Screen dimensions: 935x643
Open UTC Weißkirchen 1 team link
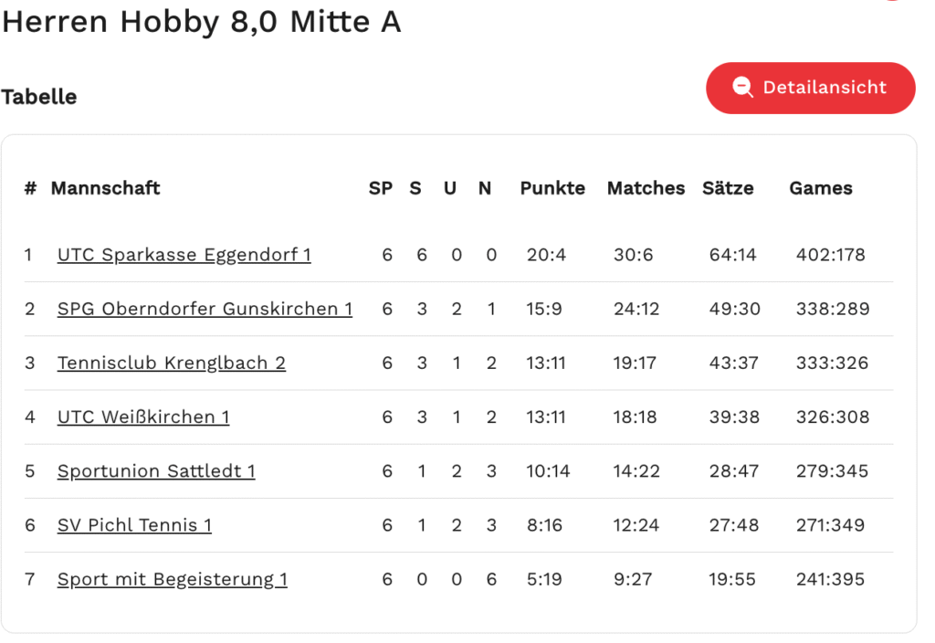[142, 417]
